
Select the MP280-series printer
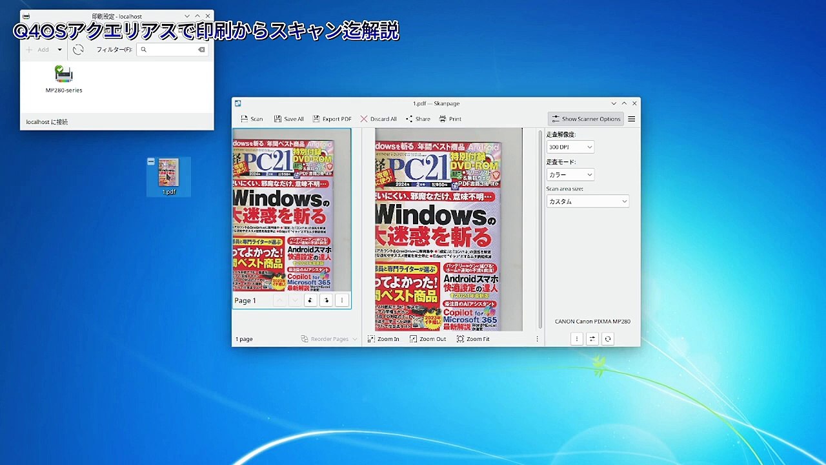click(64, 80)
